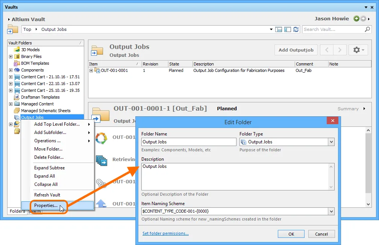Expand Content Cart 22.10.16 - 13.07
This screenshot has height=245, width=379.
(x=11, y=84)
